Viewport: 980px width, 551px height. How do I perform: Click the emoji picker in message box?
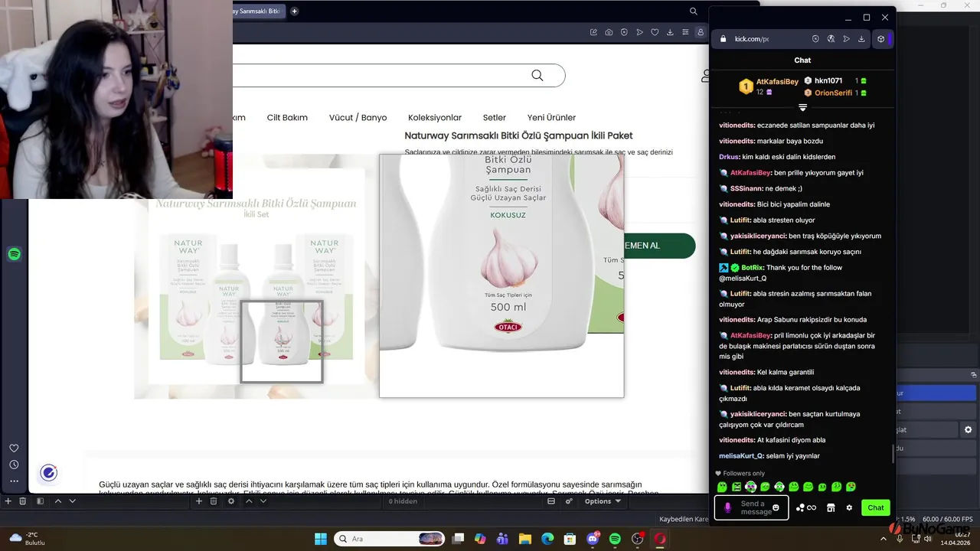coord(776,507)
